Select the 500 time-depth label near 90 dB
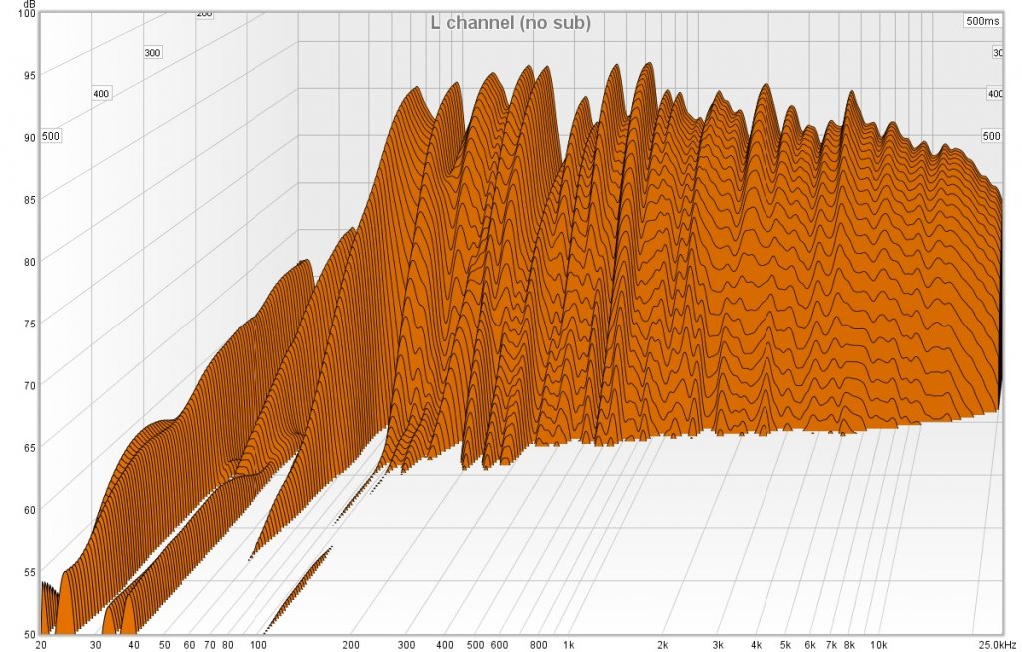1022x652 pixels. (x=51, y=136)
